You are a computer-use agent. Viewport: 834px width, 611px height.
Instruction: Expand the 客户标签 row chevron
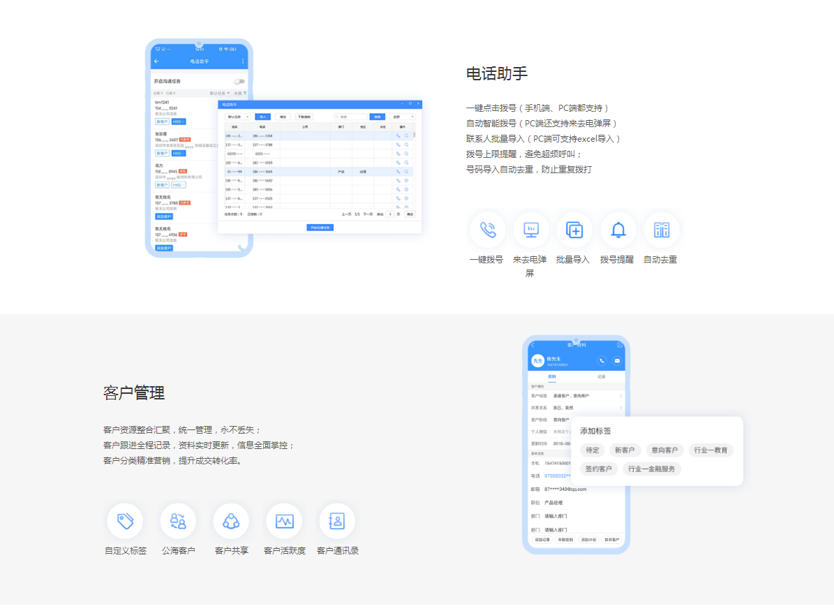click(620, 396)
